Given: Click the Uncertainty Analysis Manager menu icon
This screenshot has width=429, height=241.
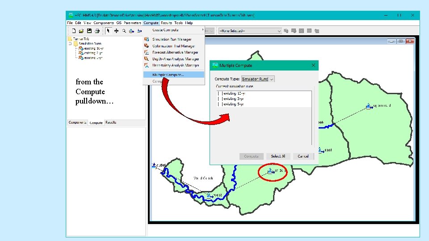Looking at the screenshot, I should point(147,65).
